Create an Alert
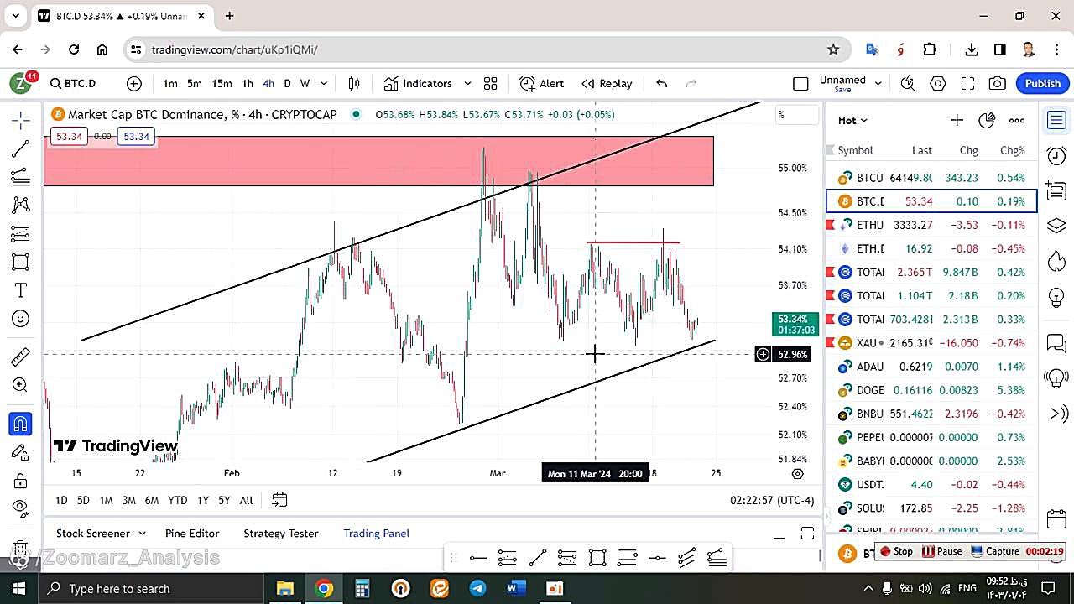The image size is (1074, 604). click(x=541, y=83)
